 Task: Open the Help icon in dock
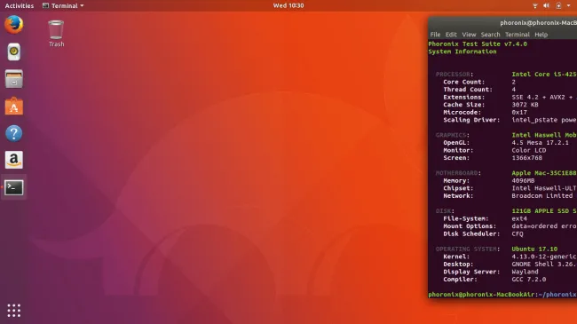pyautogui.click(x=13, y=133)
